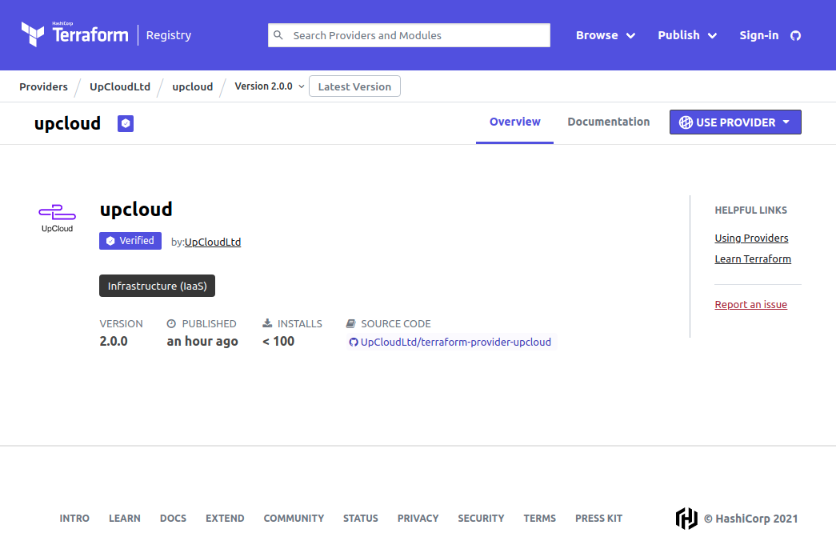The width and height of the screenshot is (836, 537).
Task: Click the HELPFUL LINKS heading
Action: (750, 210)
